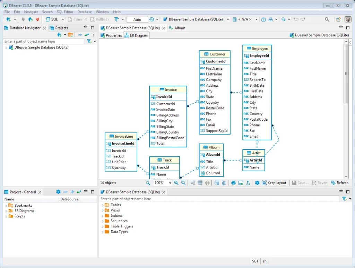
Task: Click Collapse All icon in Database Navigator
Action: coord(80,35)
